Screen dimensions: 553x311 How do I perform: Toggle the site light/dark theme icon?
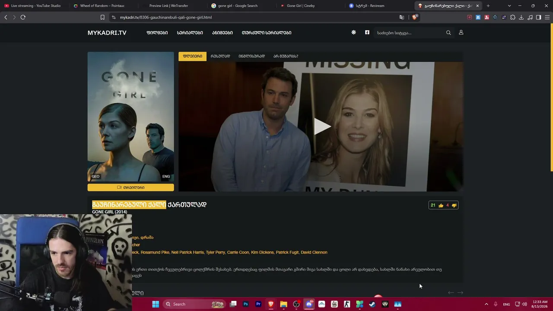(x=353, y=32)
